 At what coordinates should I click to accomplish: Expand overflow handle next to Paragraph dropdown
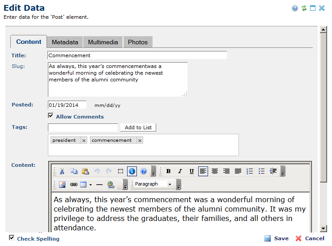click(x=179, y=184)
